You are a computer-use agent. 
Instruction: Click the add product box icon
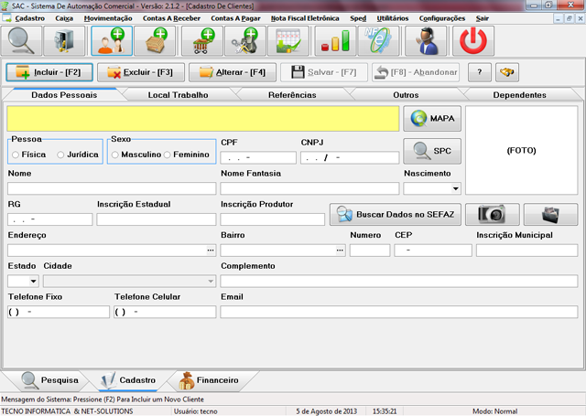[x=155, y=41]
